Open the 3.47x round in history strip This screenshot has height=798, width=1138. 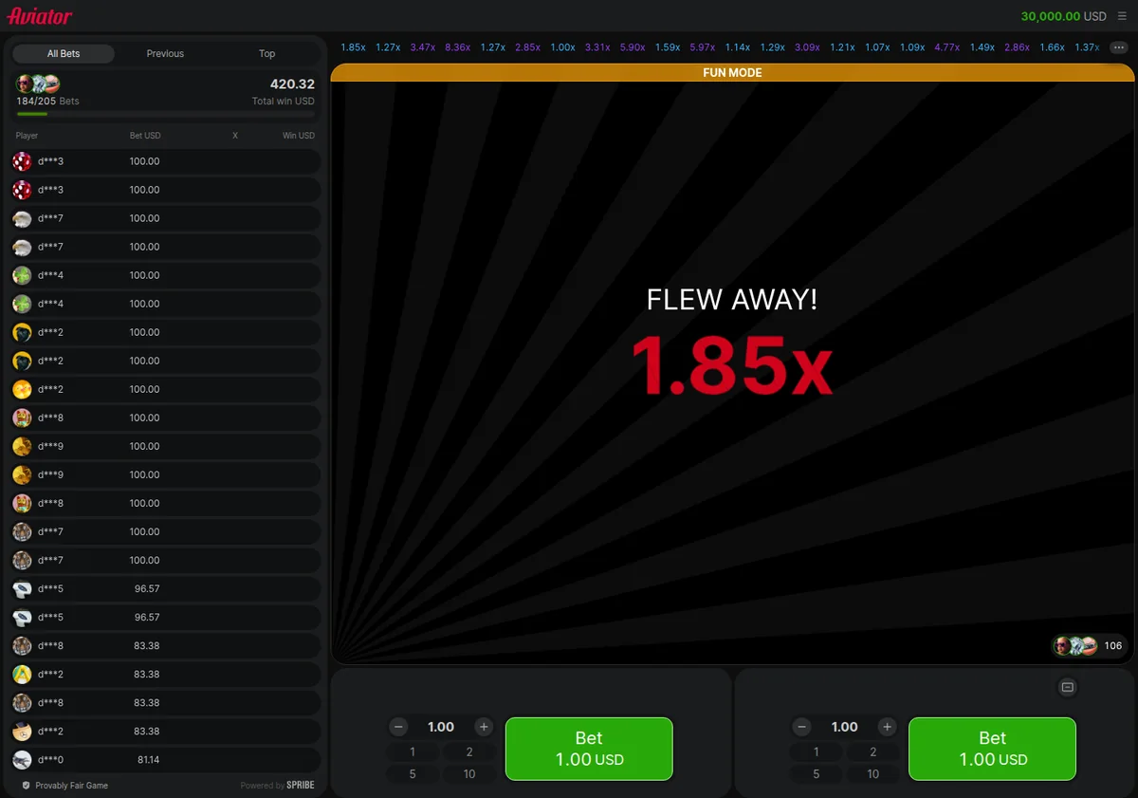click(423, 47)
